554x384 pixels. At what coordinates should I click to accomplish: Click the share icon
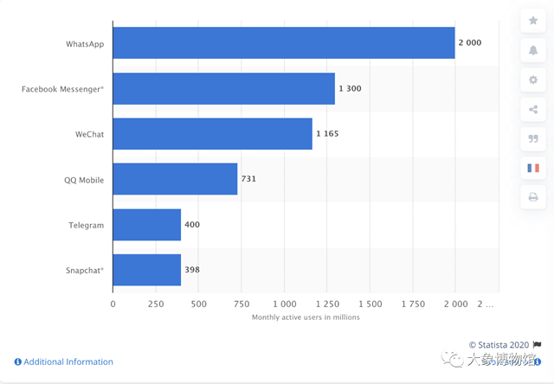click(x=533, y=109)
